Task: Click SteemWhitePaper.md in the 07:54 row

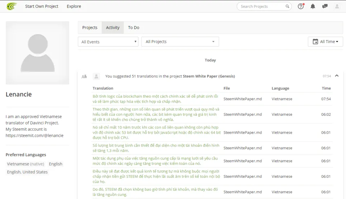Action: pos(243,99)
